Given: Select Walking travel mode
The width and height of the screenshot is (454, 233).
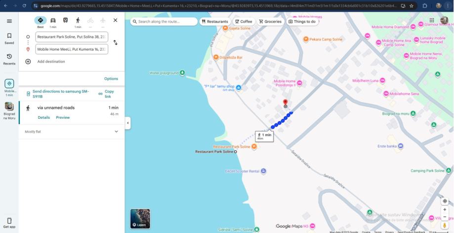Looking at the screenshot, I should [78, 21].
